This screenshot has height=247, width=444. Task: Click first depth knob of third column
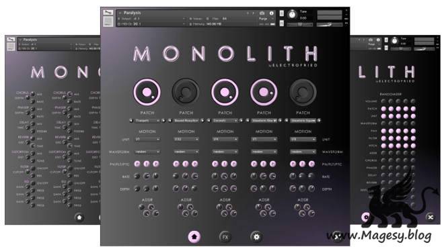tap(215, 189)
